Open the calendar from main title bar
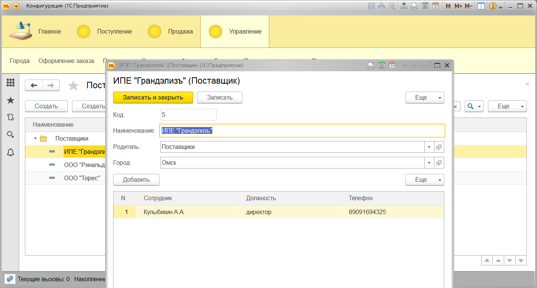This screenshot has width=537, height=288. [436, 6]
